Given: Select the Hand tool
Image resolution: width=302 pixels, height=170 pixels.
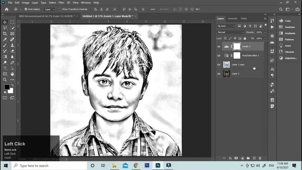Looking at the screenshot, I should [x=12, y=74].
